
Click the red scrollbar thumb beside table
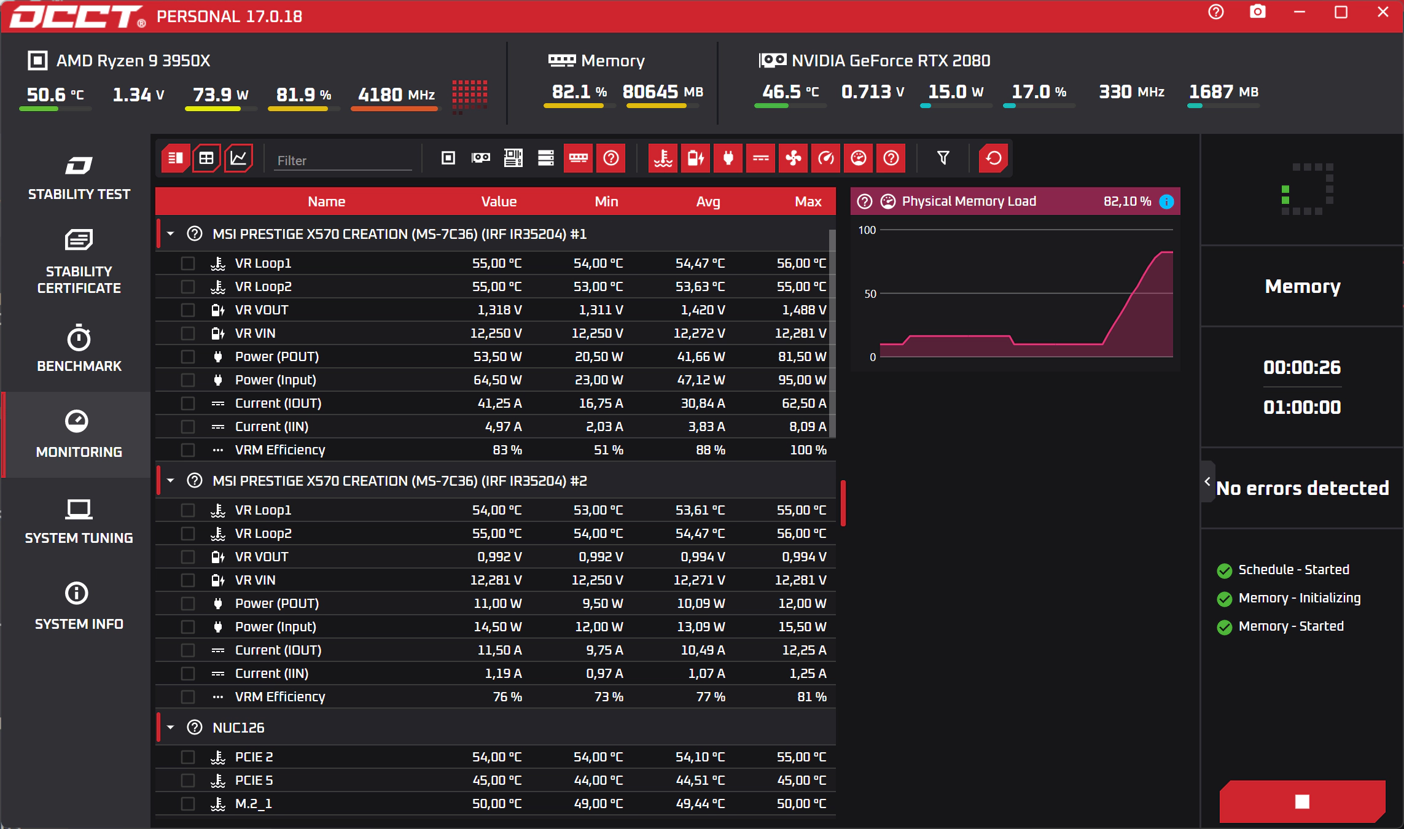click(x=843, y=504)
